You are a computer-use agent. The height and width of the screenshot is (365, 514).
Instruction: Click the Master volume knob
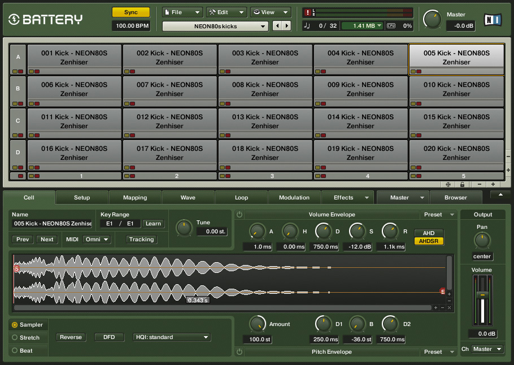point(432,20)
